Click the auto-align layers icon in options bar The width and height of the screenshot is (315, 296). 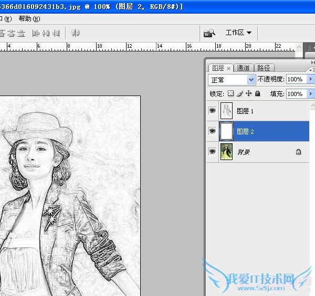pos(76,33)
